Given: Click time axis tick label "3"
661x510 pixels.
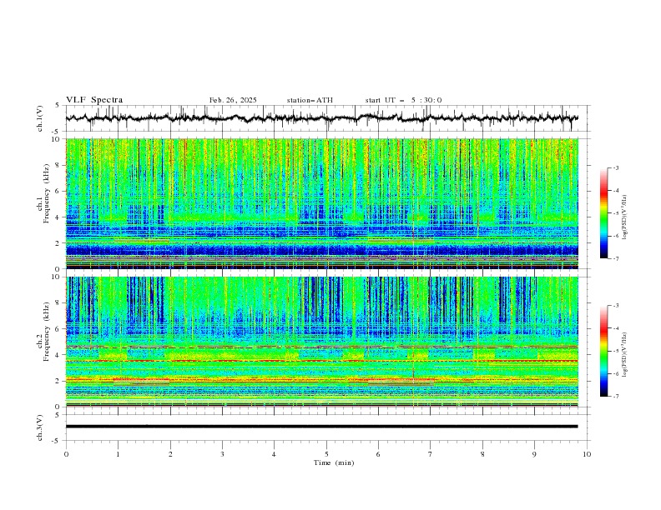Looking at the screenshot, I should coord(222,454).
